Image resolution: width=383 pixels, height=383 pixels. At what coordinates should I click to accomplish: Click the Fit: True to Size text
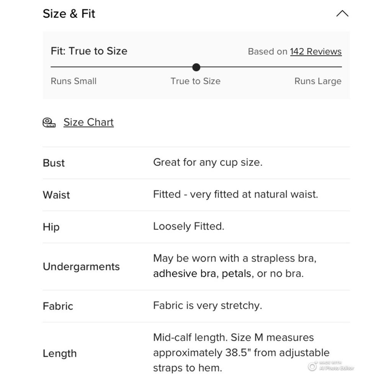(x=89, y=51)
